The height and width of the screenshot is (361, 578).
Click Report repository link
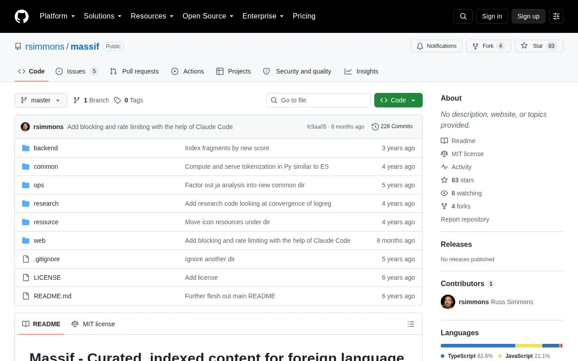click(465, 219)
